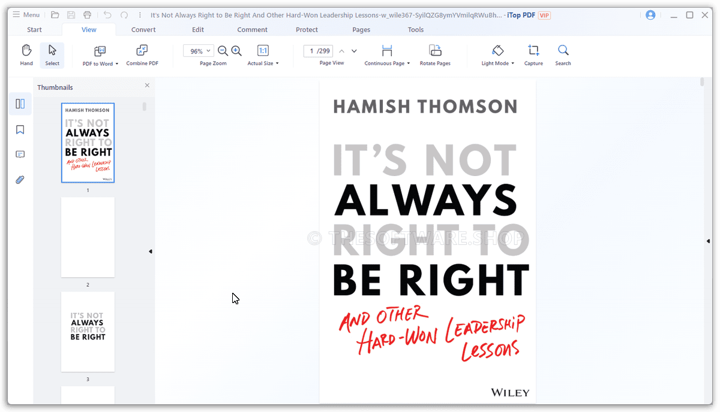Expand the right panel with arrow handle

coord(709,241)
